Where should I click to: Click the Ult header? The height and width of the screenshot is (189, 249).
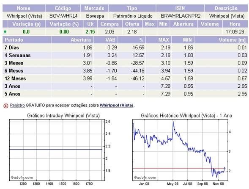[x=90, y=24]
